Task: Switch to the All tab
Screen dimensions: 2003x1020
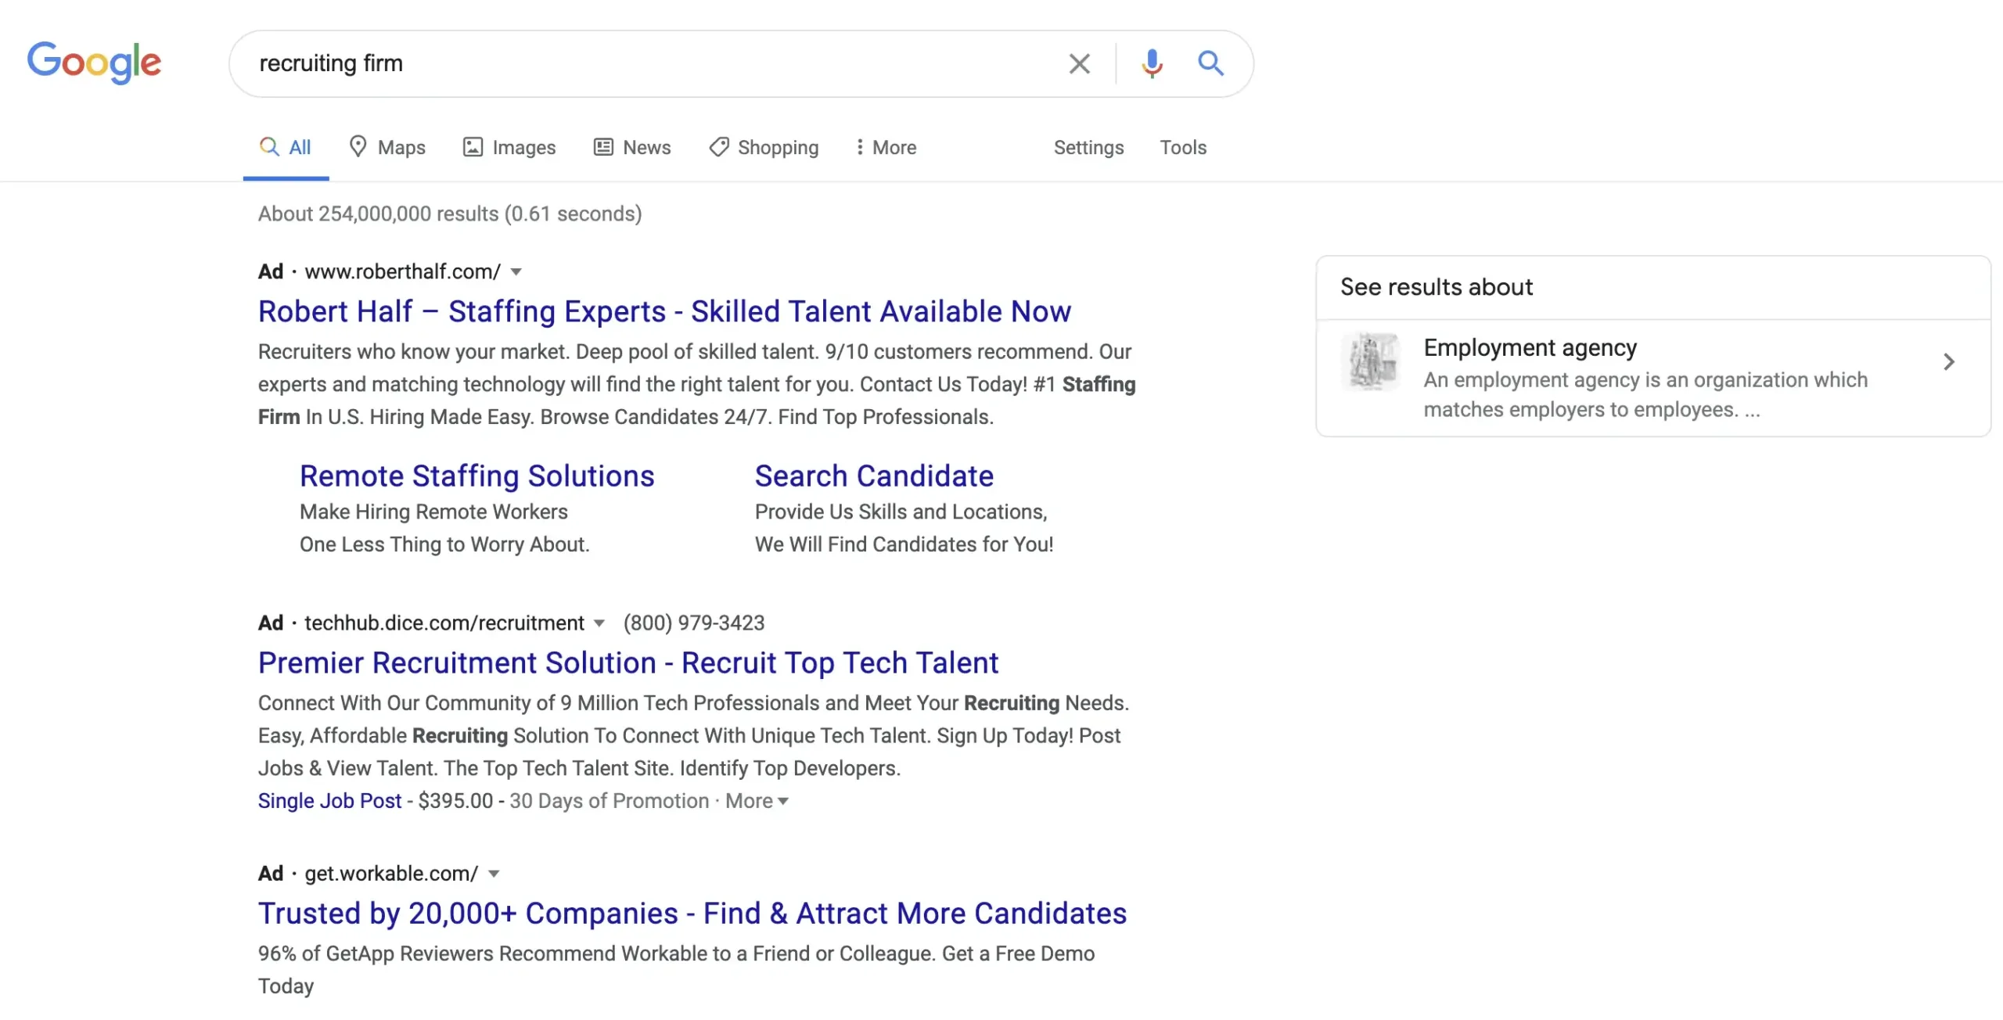Action: (286, 147)
